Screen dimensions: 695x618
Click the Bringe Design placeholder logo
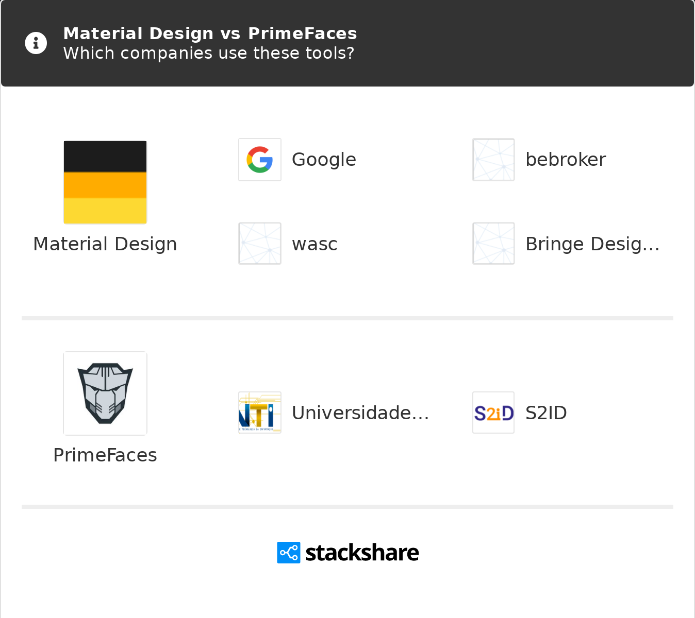click(493, 244)
